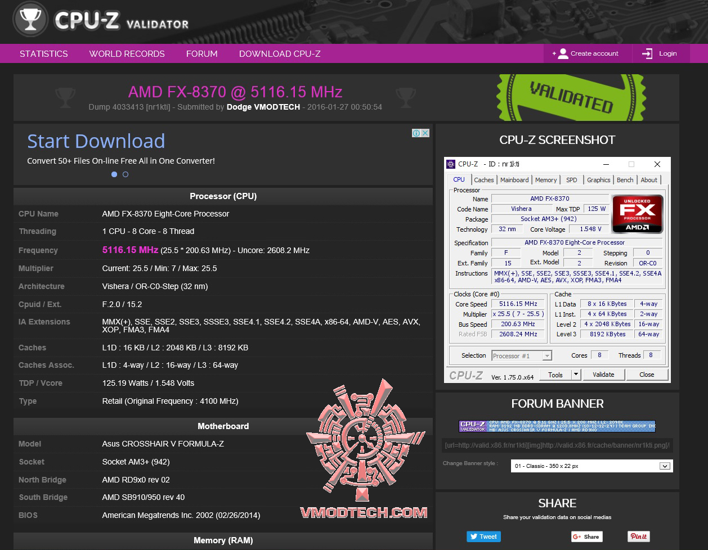The width and height of the screenshot is (708, 550).
Task: Click the AMD FX Unlocked processor logo
Action: pyautogui.click(x=637, y=214)
